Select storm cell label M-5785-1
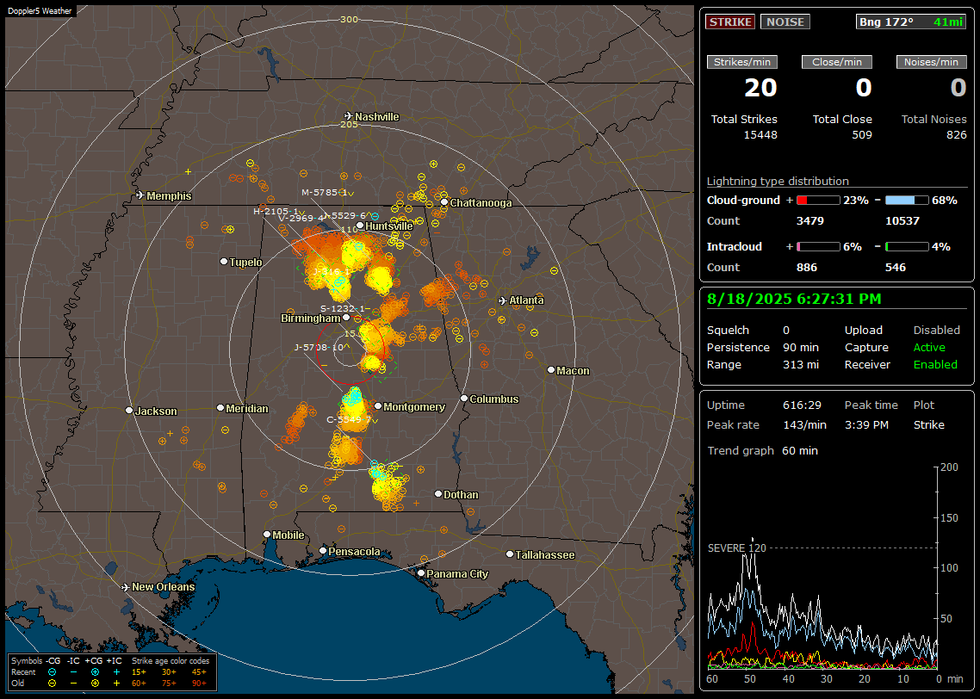This screenshot has height=699, width=980. [x=324, y=192]
